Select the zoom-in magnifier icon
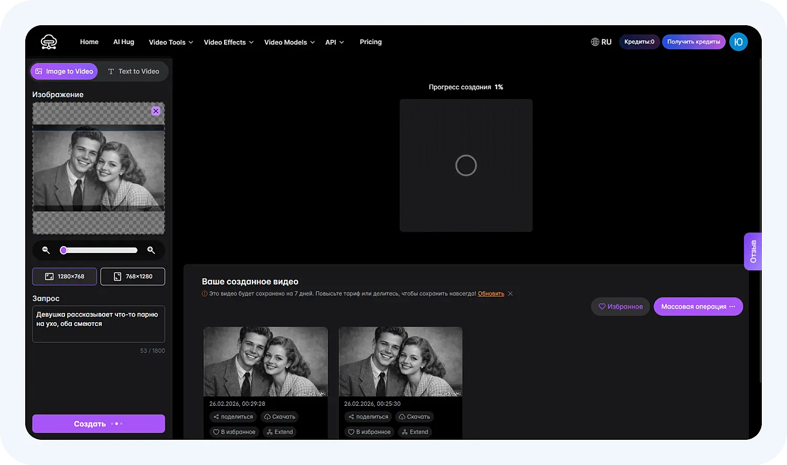 pyautogui.click(x=151, y=250)
